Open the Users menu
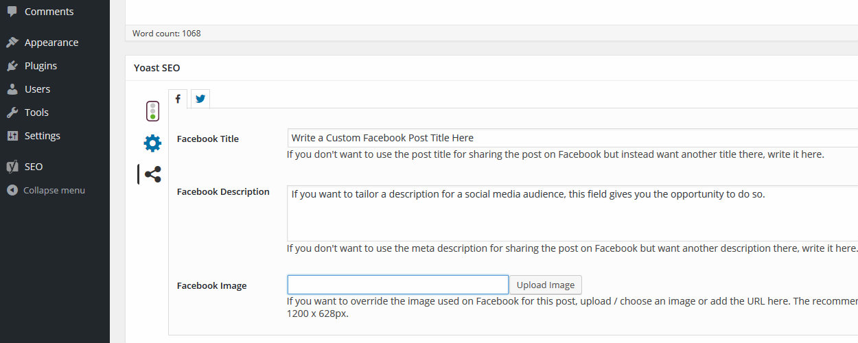 pos(55,89)
